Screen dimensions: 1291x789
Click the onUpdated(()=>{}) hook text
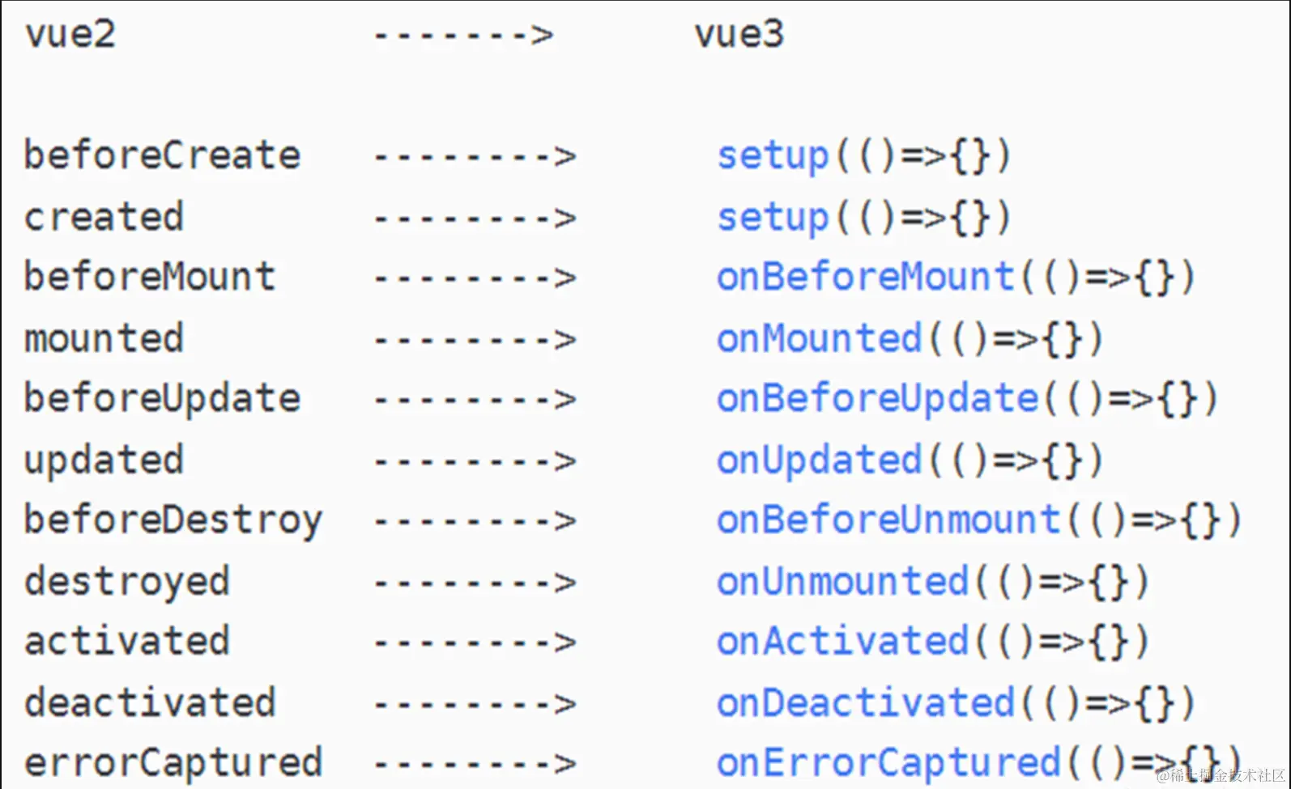pyautogui.click(x=909, y=460)
